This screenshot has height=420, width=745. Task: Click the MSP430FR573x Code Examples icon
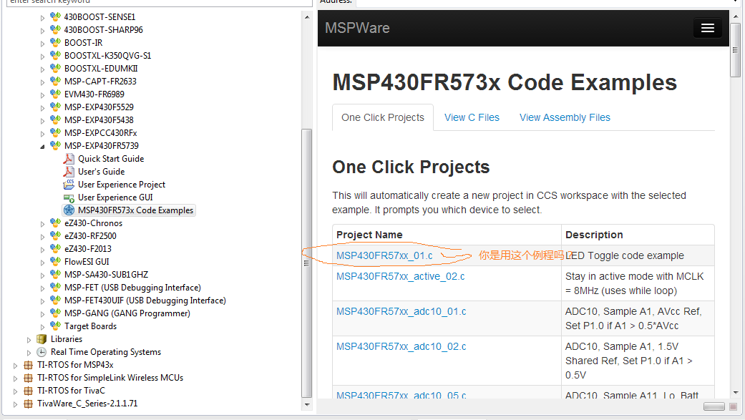click(x=69, y=210)
